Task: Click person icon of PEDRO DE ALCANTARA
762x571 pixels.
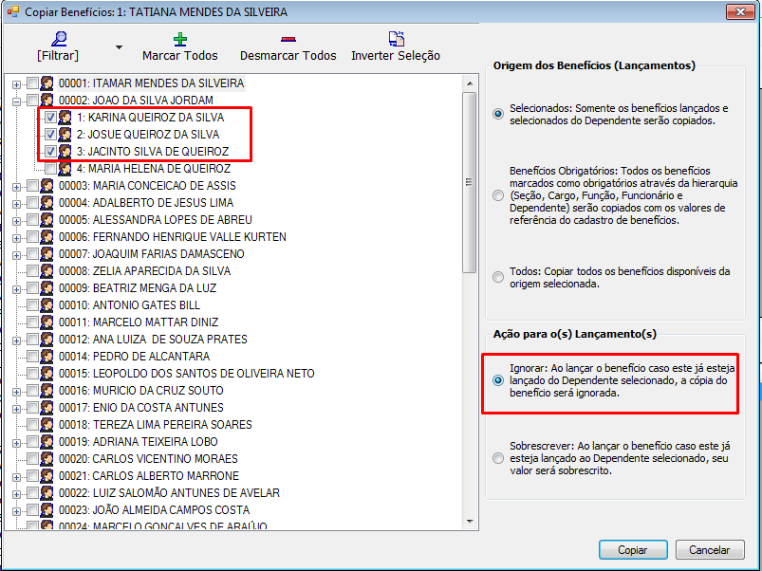Action: [46, 357]
